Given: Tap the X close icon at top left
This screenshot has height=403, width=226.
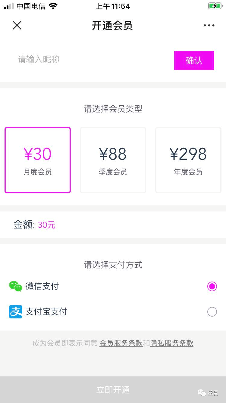Looking at the screenshot, I should (17, 25).
